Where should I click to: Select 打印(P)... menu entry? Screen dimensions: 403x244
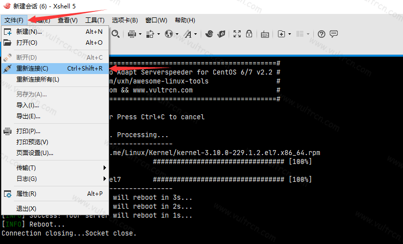(55, 131)
